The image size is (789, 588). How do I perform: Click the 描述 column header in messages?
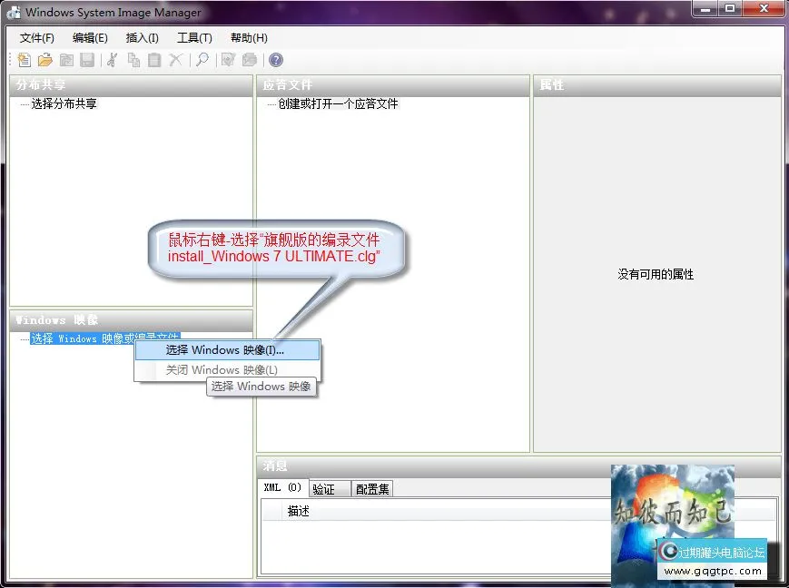click(300, 510)
